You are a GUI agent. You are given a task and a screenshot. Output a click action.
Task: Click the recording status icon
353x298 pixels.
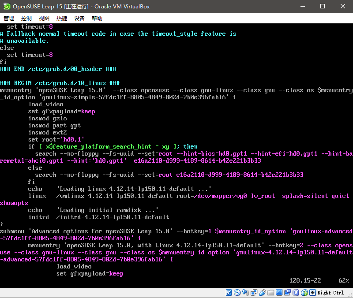(288, 292)
